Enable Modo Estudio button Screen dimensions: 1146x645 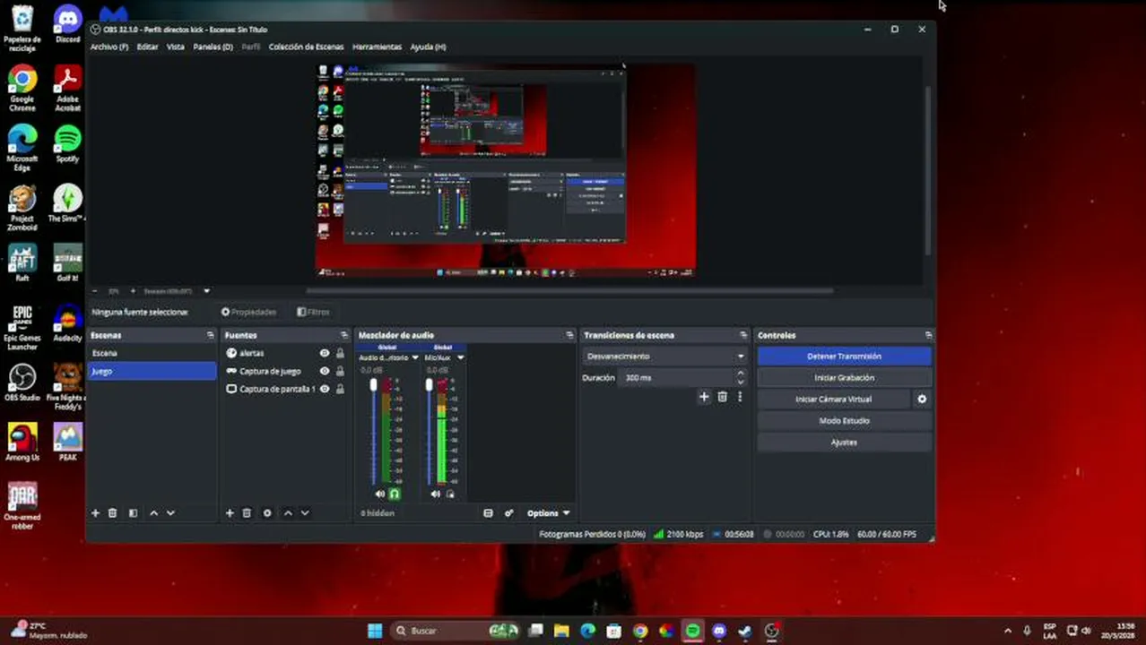coord(844,421)
